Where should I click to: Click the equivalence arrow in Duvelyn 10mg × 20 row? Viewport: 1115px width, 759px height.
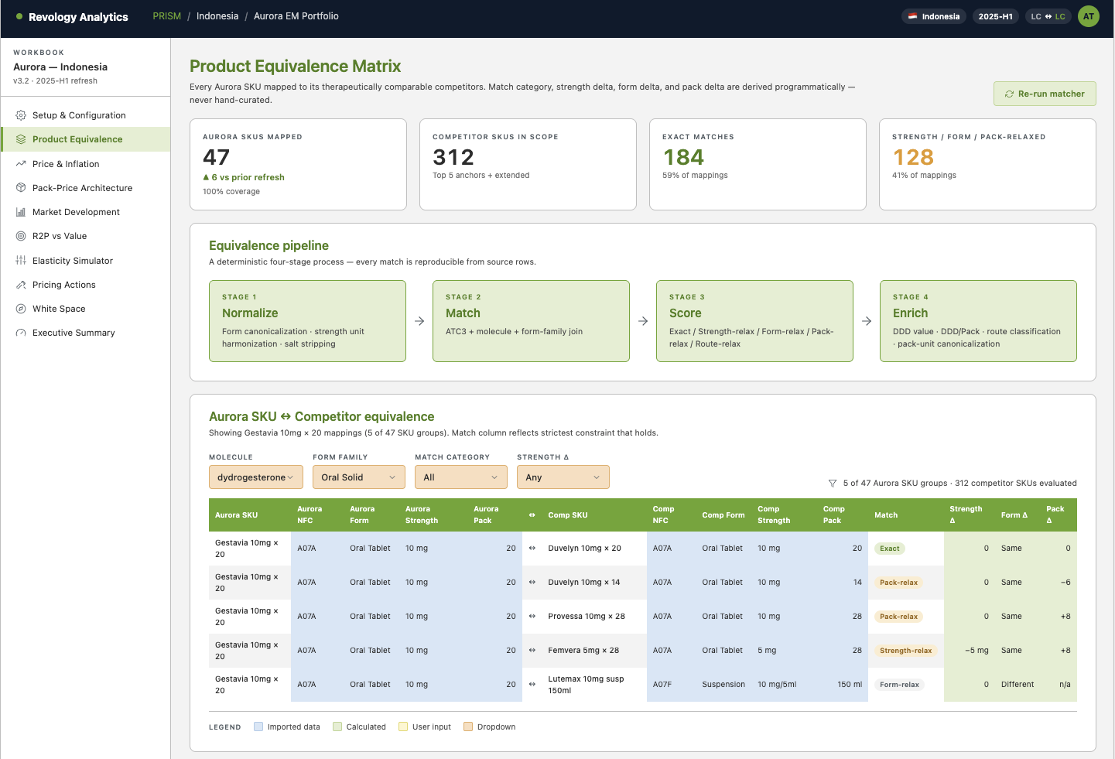532,548
